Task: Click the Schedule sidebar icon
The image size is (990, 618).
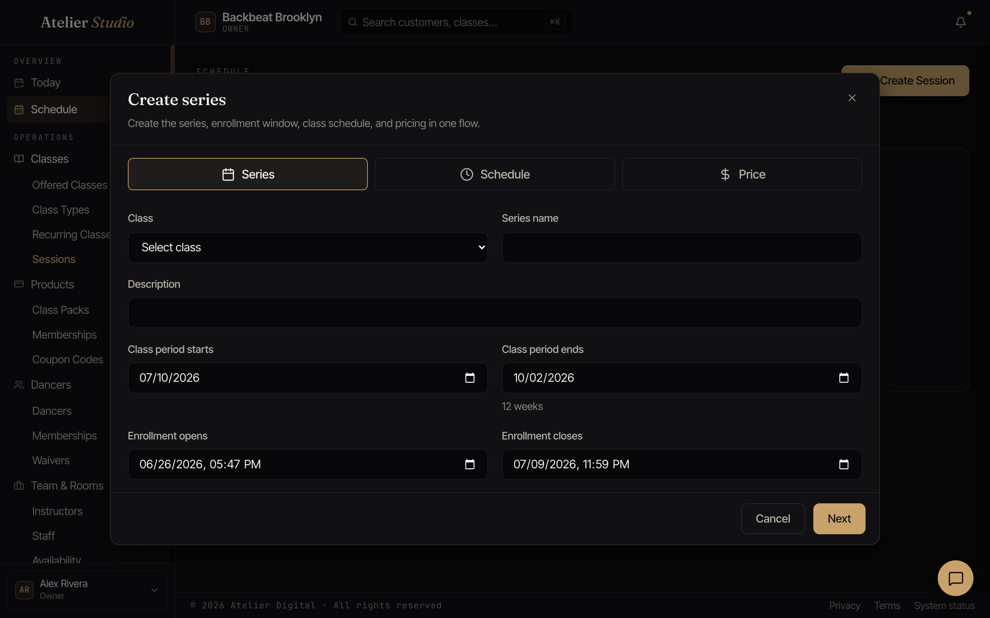Action: coord(19,110)
